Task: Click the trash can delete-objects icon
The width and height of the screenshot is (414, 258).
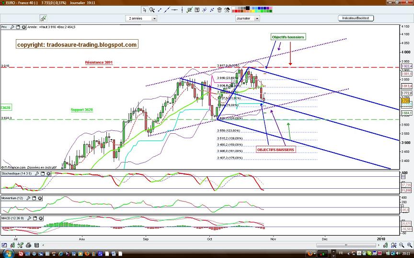Action: (219, 10)
